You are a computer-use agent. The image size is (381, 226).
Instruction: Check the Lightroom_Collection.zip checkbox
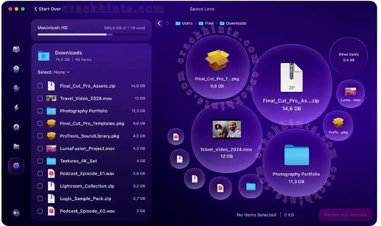(x=40, y=186)
